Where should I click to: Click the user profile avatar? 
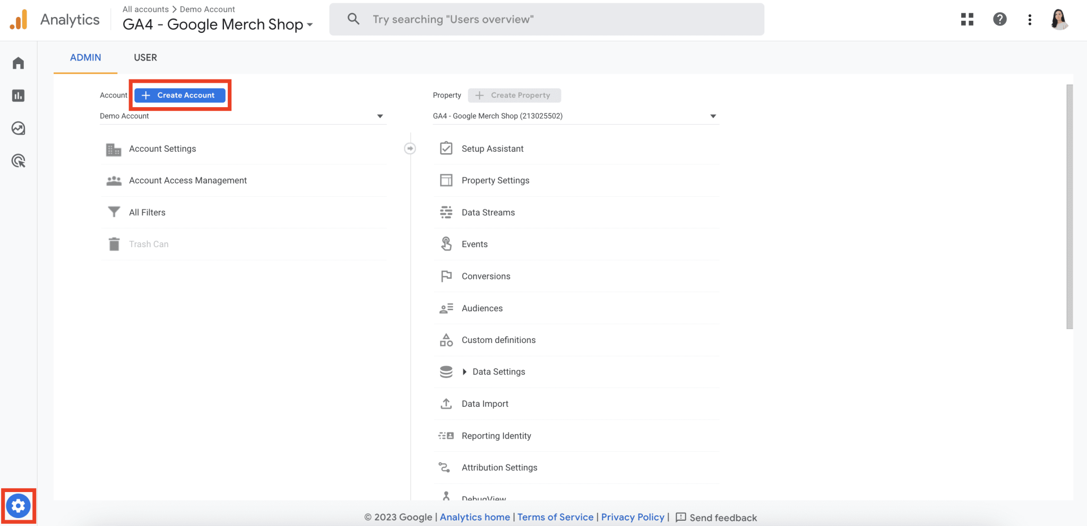click(1059, 20)
